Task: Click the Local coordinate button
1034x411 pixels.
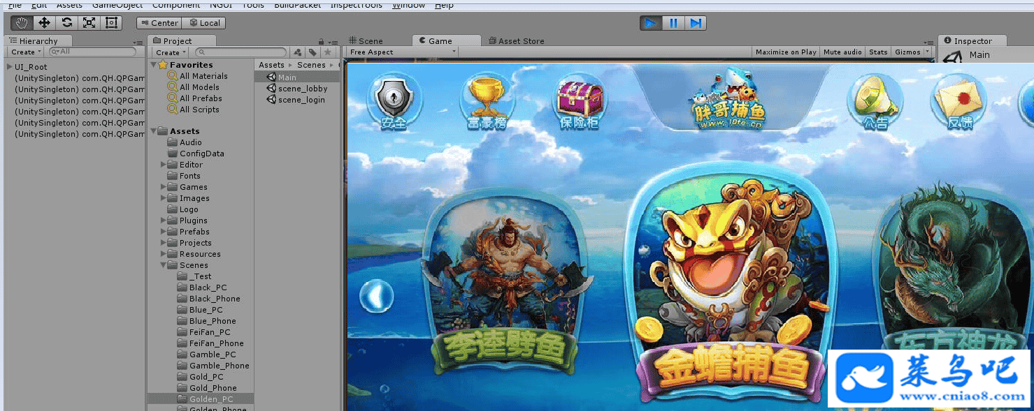Action: pyautogui.click(x=204, y=23)
